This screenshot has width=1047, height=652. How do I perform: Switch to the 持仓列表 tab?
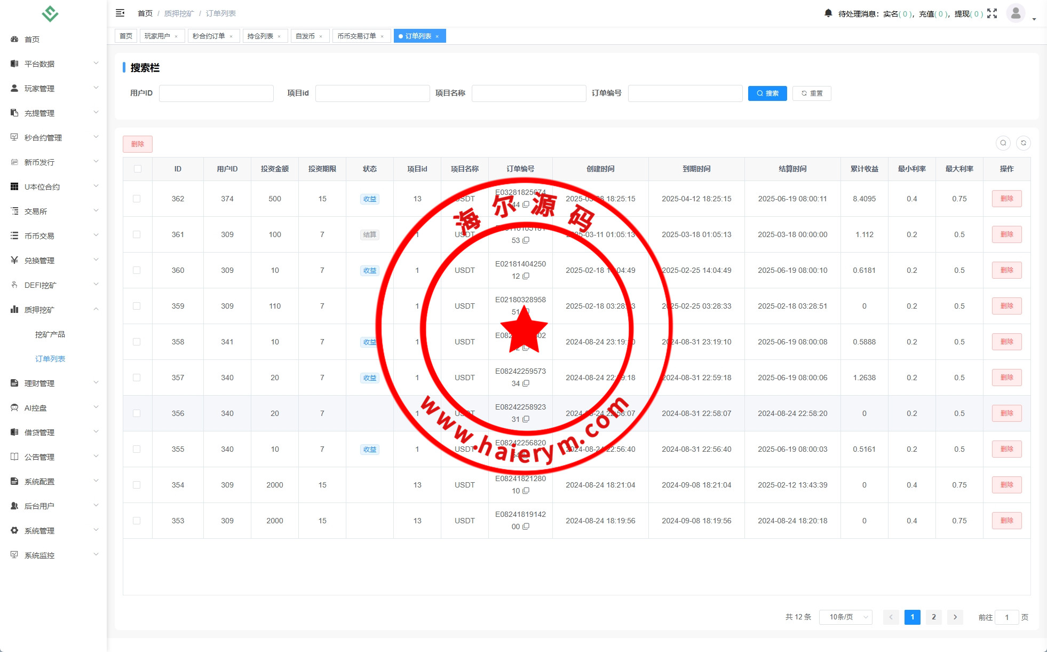coord(260,36)
